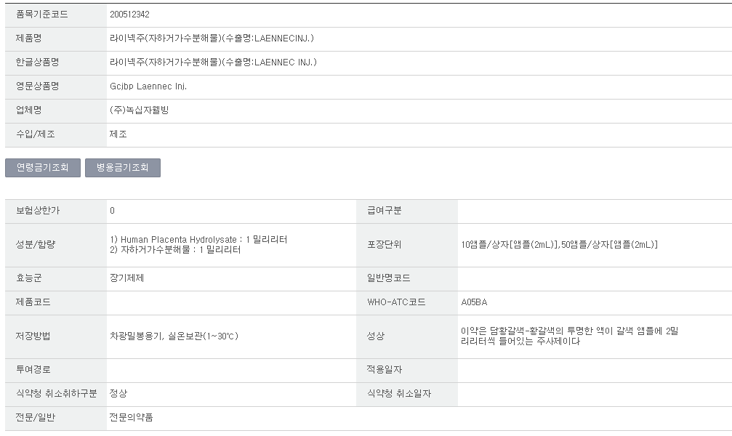This screenshot has width=732, height=436.
Task: Click the 투여경로 label cell
Action: point(56,370)
